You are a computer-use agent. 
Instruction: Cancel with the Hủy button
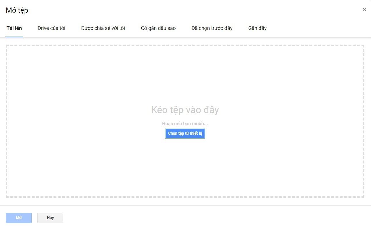coord(50,218)
